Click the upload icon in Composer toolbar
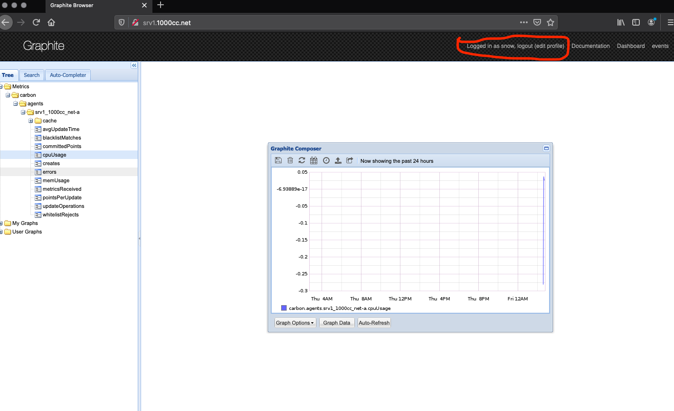This screenshot has height=411, width=674. tap(338, 160)
